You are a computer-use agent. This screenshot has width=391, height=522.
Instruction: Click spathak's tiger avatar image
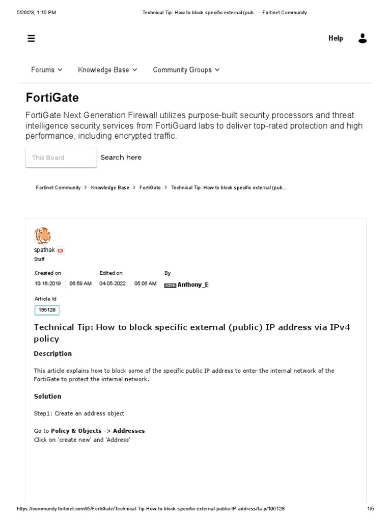click(x=42, y=236)
